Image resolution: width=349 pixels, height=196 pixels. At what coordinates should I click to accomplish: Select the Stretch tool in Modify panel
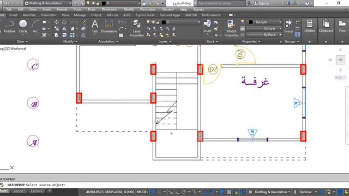coord(57,35)
